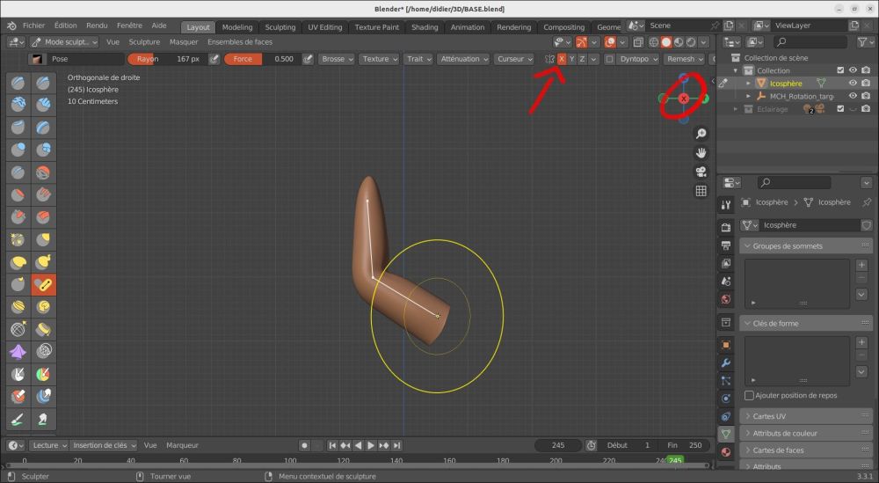Screen dimensions: 879x483
Task: Open the Scene properties tab icon
Action: (726, 281)
